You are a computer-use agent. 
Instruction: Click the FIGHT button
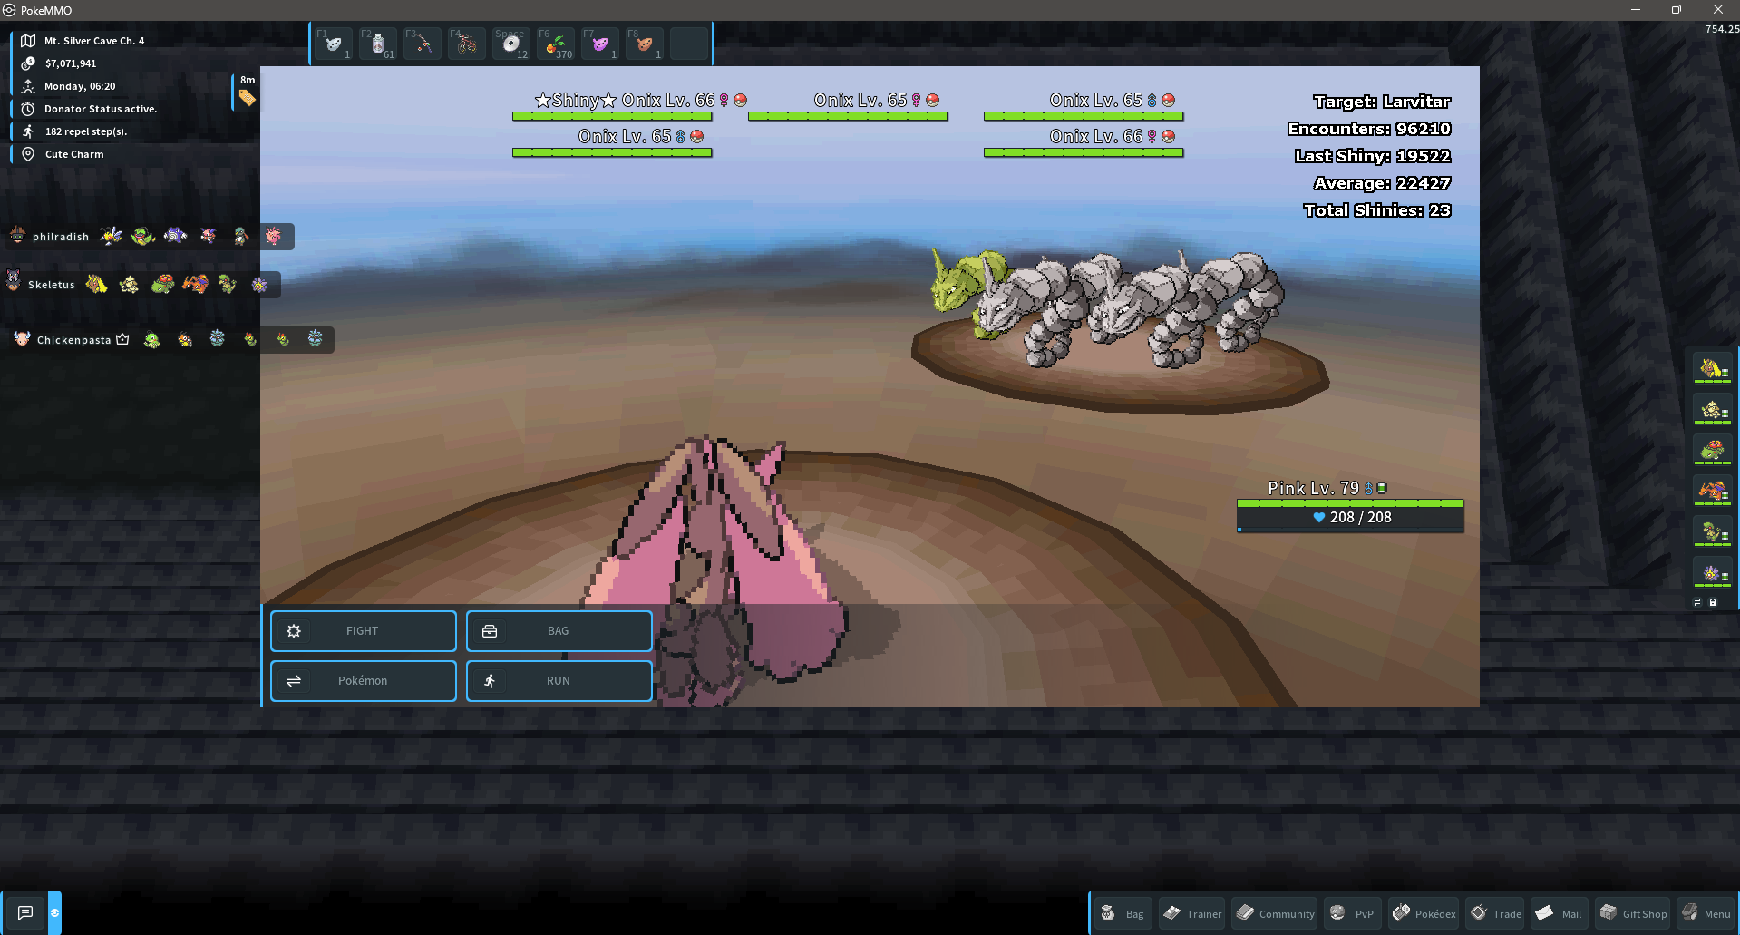point(364,631)
